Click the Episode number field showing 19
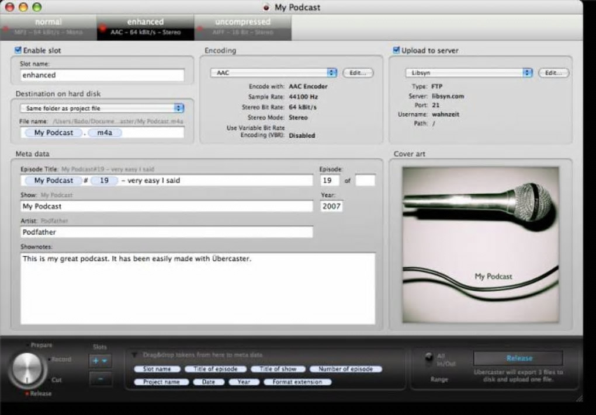The height and width of the screenshot is (415, 596). pos(330,180)
